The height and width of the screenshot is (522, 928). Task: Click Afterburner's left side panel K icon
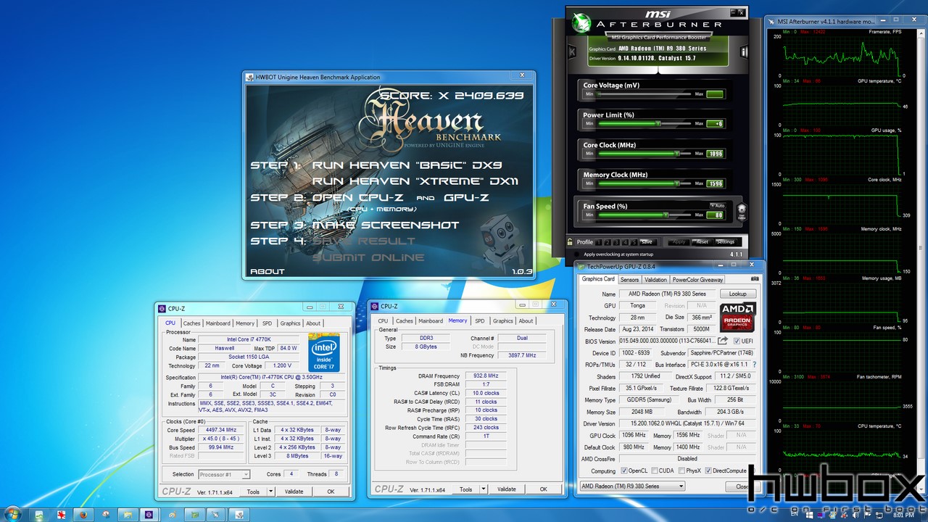pos(572,51)
